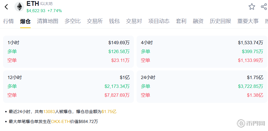The image size is (268, 131).
Task: Go back using the left arrow icon
Action: click(x=6, y=7)
